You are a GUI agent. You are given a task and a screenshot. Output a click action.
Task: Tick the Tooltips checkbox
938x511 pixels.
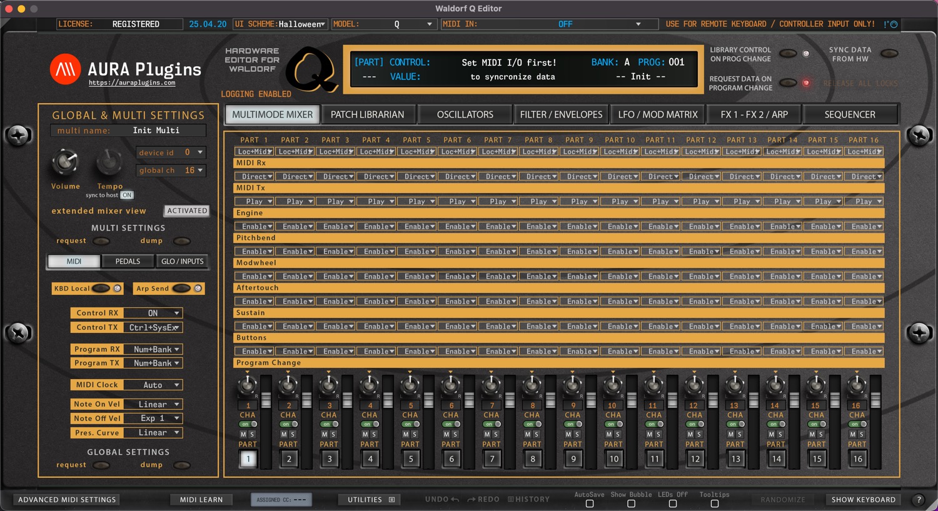coord(715,504)
